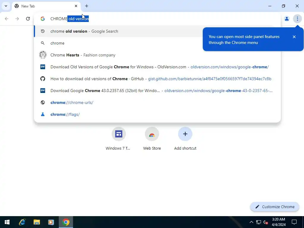Open the media player taskbar icon
This screenshot has height=228, width=304.
51,222
